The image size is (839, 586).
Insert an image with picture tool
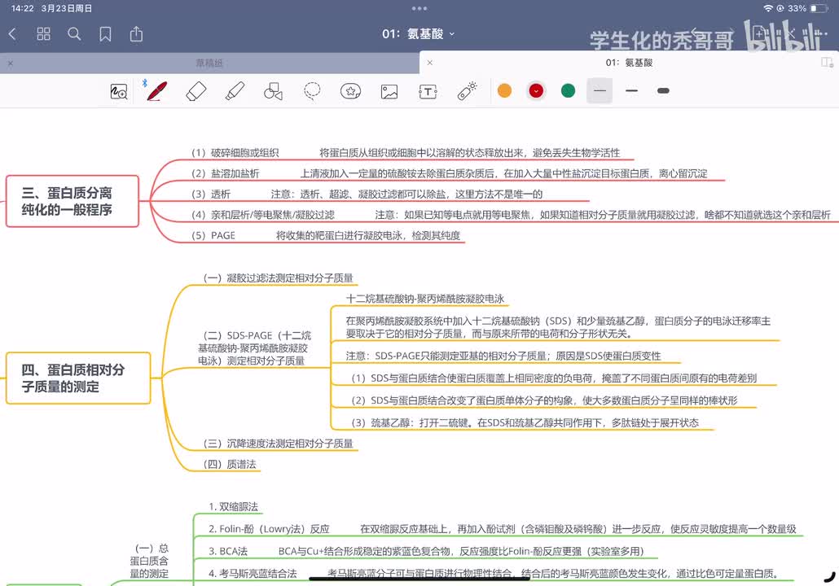point(389,91)
